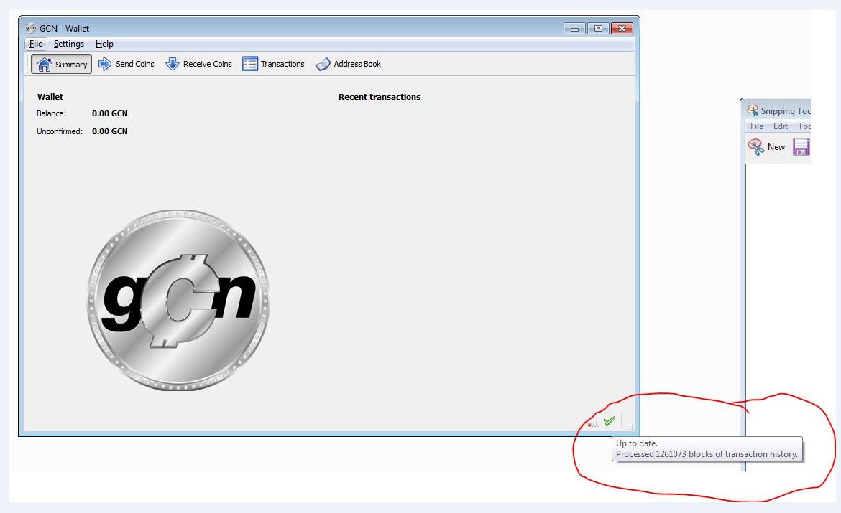841x513 pixels.
Task: Click the Send Coins arrow icon
Action: 105,64
